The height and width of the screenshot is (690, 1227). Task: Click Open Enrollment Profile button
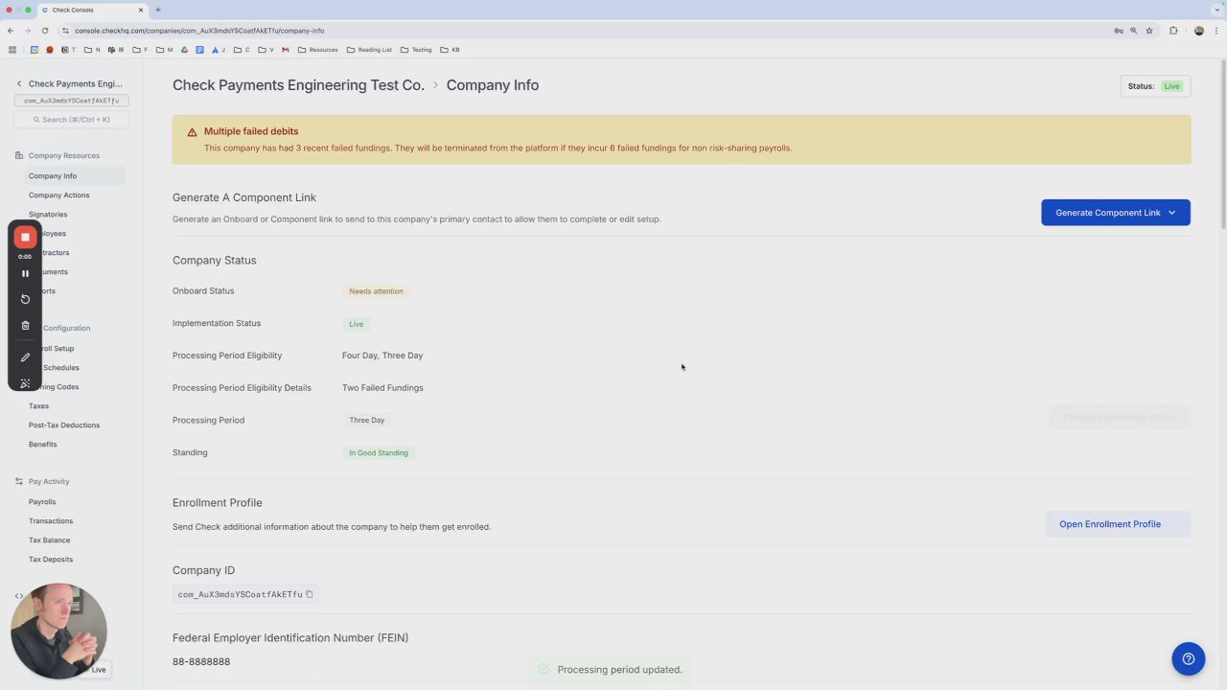[x=1118, y=524]
